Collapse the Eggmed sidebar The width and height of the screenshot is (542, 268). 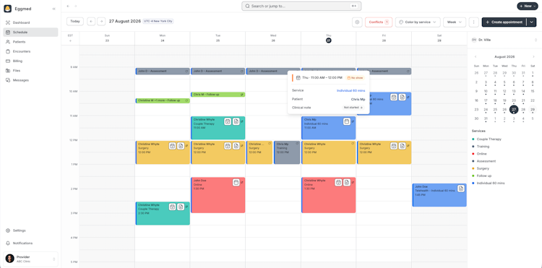tap(54, 9)
